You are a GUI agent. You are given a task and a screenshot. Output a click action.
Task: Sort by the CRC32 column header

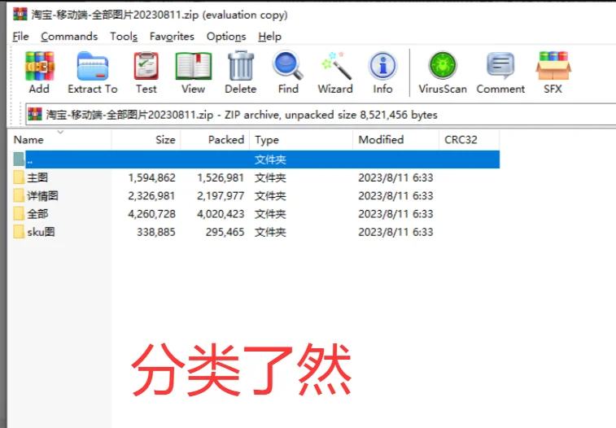(469, 140)
